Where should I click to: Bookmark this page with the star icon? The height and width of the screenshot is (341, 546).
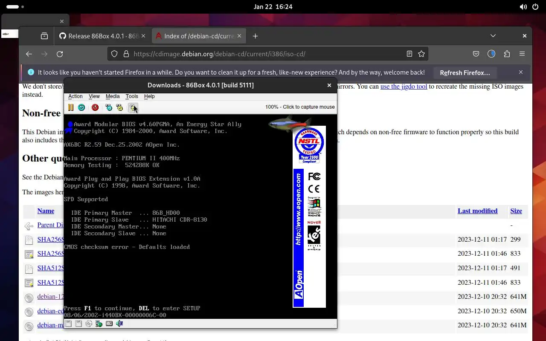(421, 54)
